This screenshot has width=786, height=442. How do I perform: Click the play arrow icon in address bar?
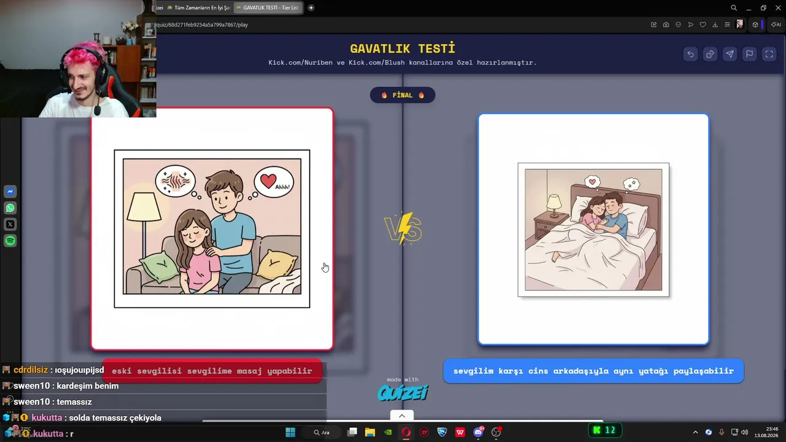(x=691, y=25)
